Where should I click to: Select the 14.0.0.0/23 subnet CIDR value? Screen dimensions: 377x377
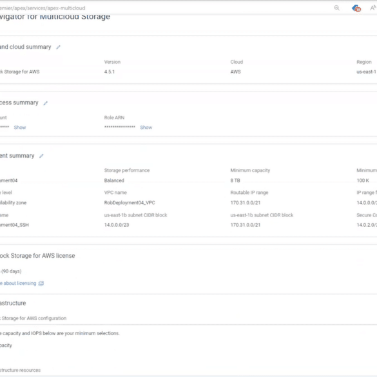[x=117, y=225]
